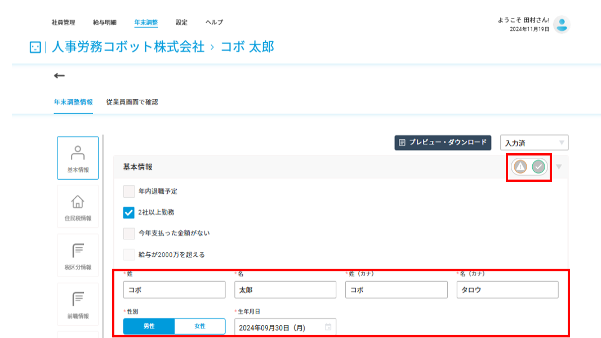Open the 給与明細 menu item
601x338 pixels.
(x=105, y=22)
